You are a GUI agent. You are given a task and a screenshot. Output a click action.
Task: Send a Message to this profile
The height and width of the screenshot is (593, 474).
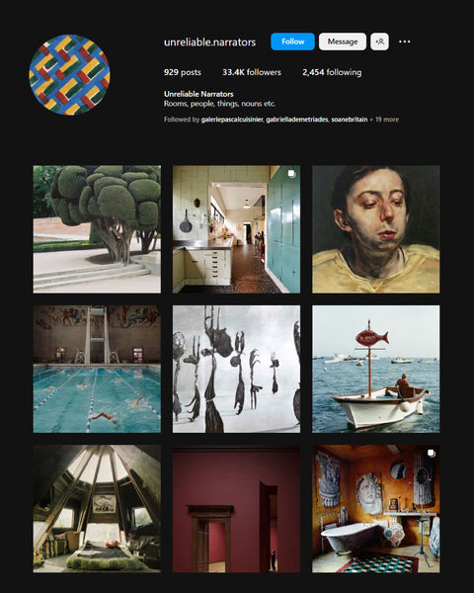coord(343,42)
